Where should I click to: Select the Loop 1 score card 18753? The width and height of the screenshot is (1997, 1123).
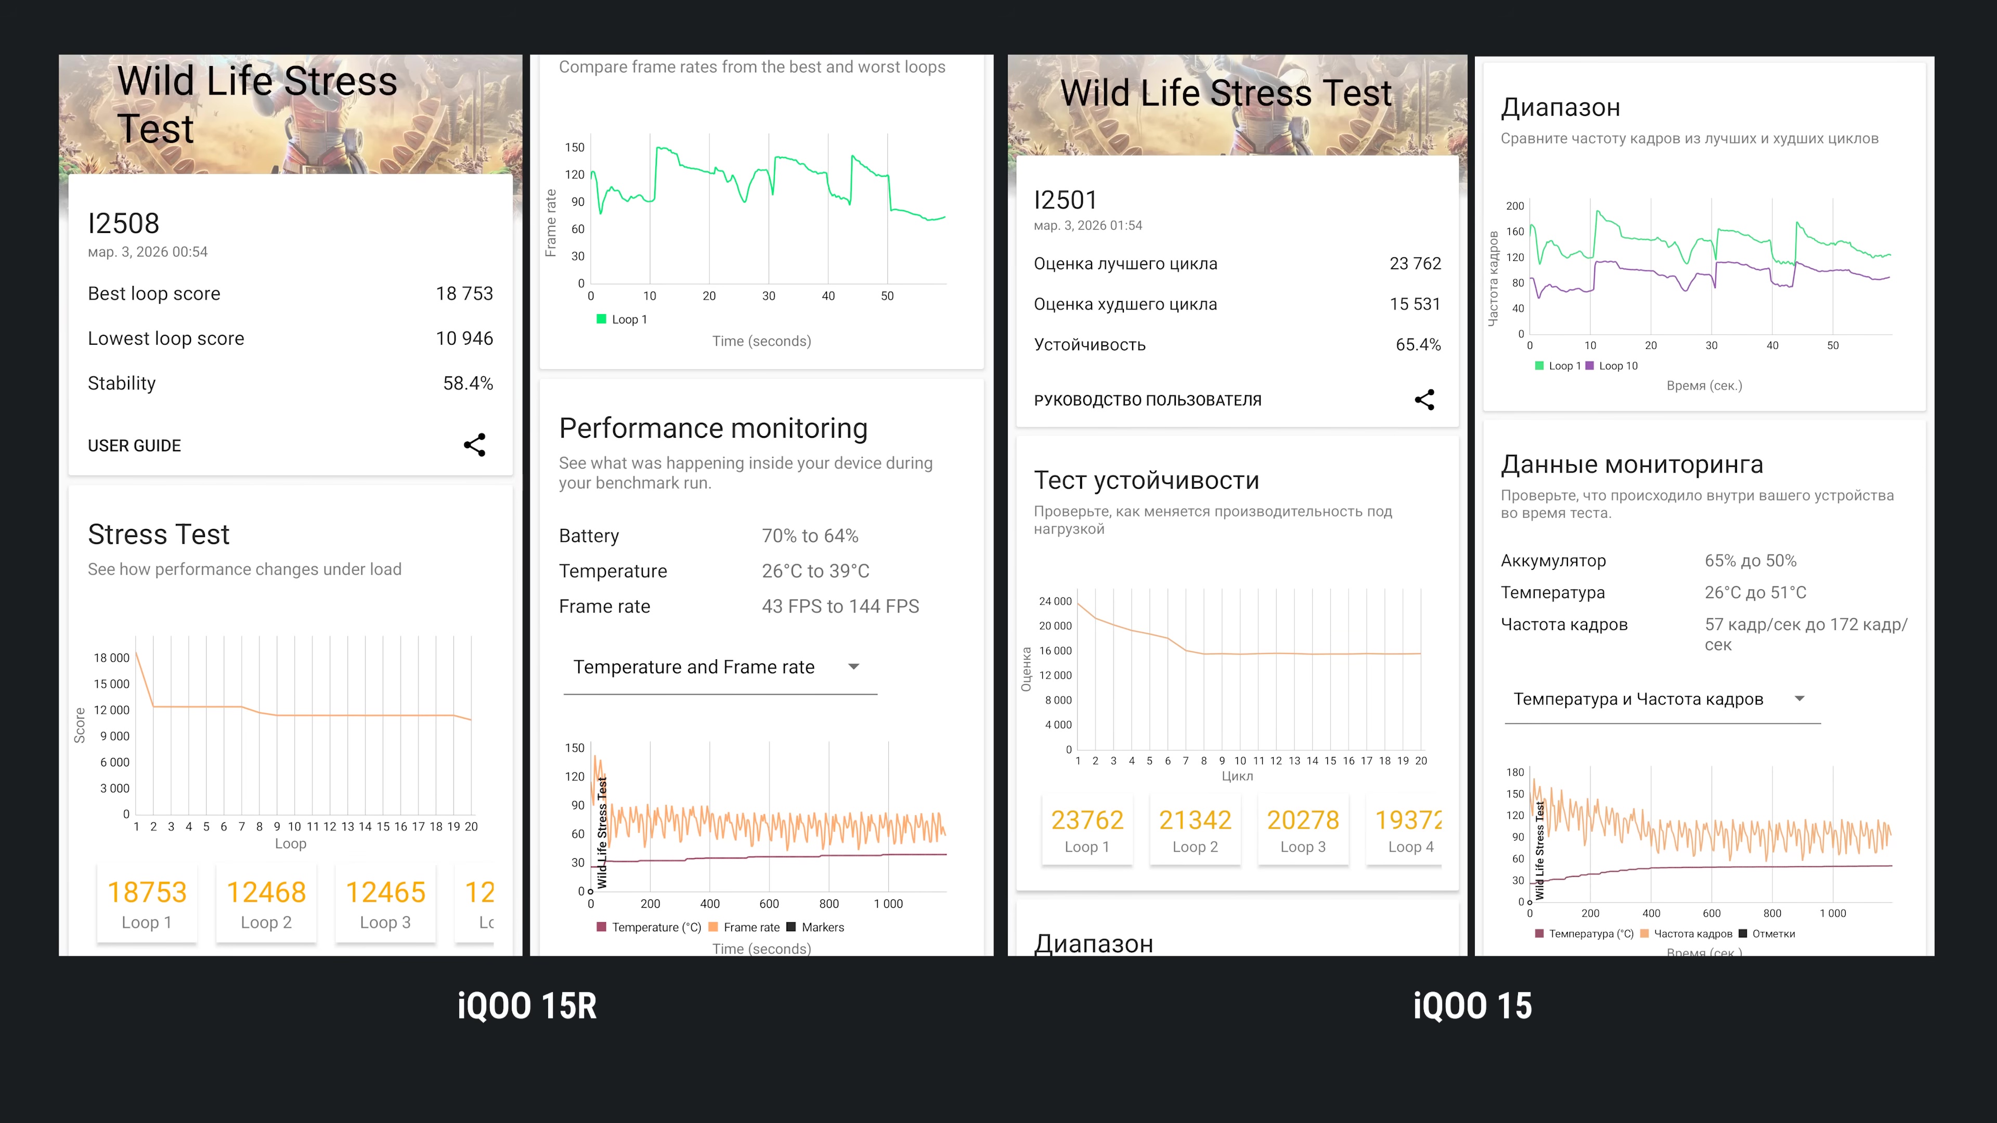coord(147,904)
